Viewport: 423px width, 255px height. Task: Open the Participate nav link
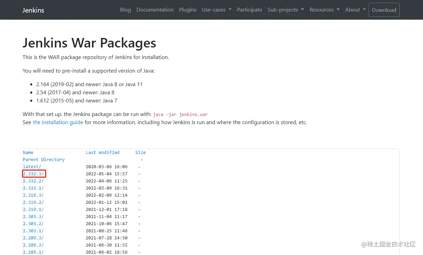(x=250, y=10)
